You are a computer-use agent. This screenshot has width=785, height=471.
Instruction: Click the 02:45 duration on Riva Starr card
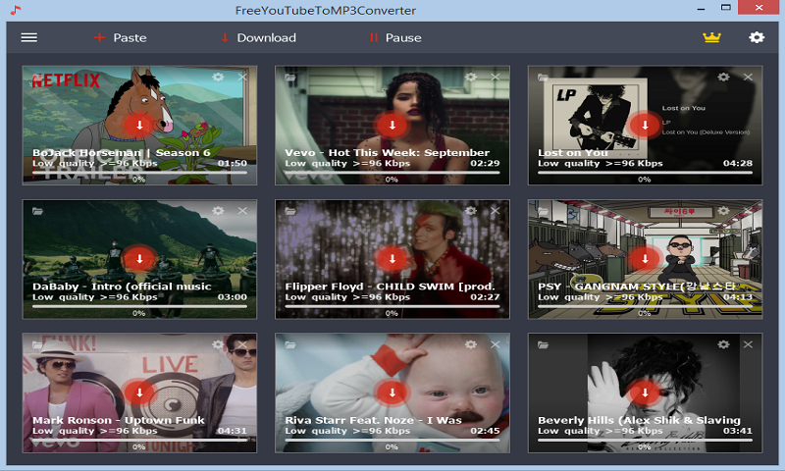485,431
